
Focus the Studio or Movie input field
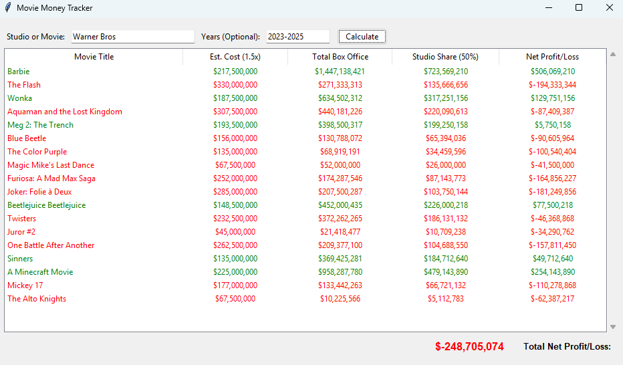(133, 37)
